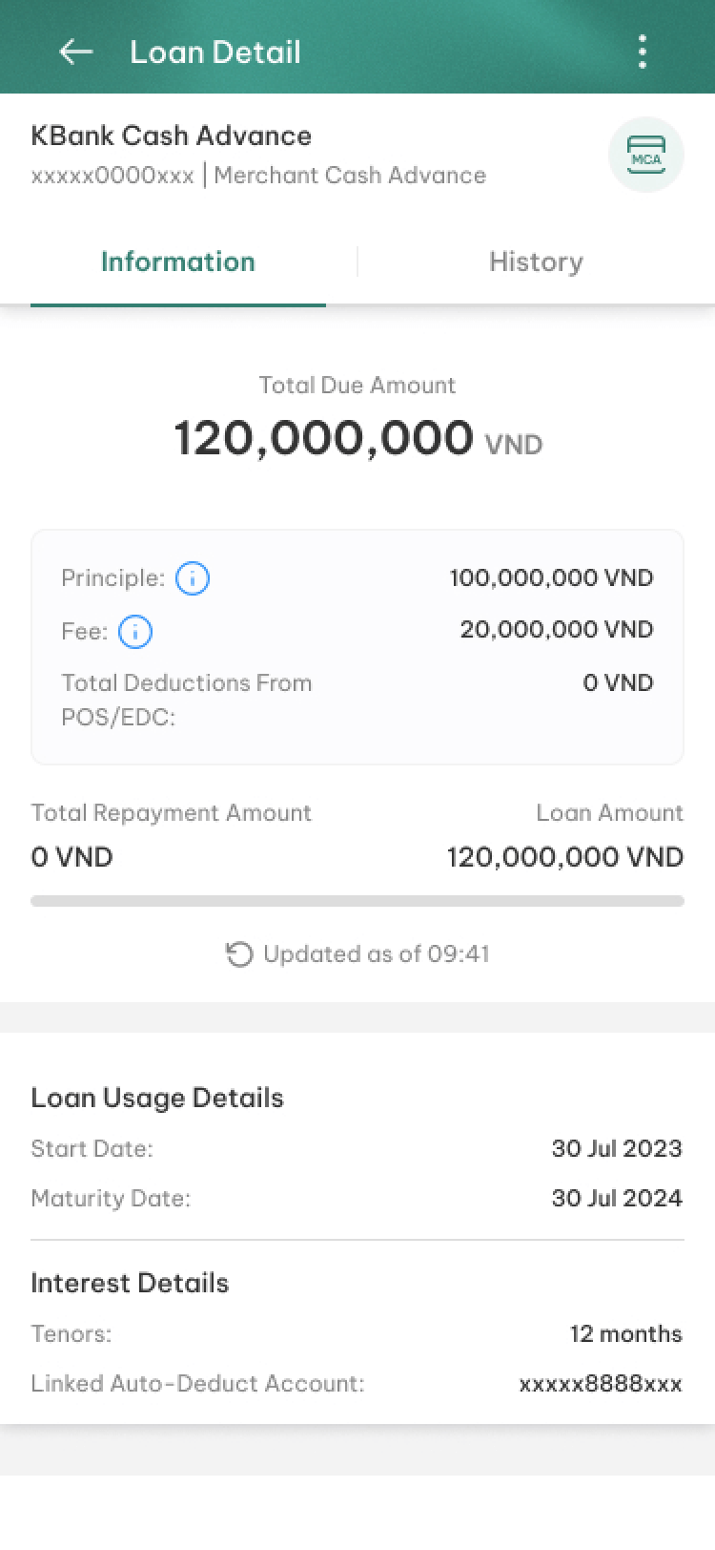
Task: Tap the refresh icon beside Updated time
Action: (239, 954)
